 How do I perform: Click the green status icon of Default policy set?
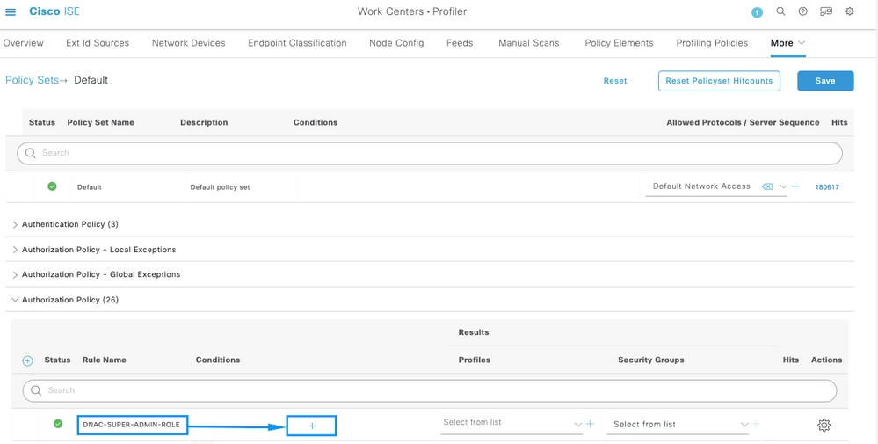point(52,186)
